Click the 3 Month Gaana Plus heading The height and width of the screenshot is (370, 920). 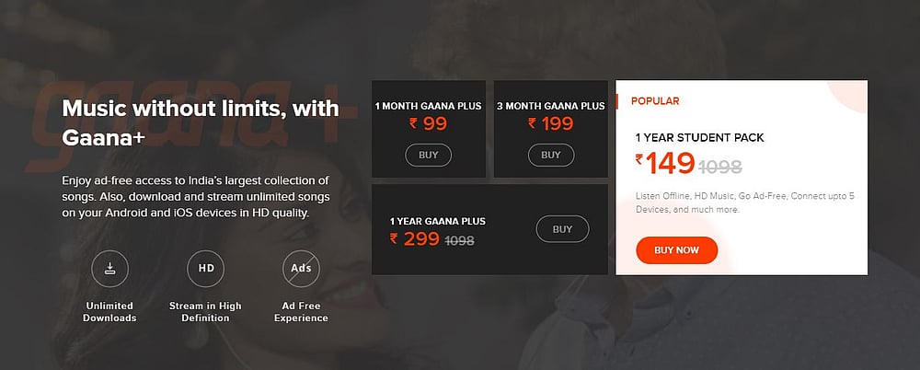pos(550,106)
